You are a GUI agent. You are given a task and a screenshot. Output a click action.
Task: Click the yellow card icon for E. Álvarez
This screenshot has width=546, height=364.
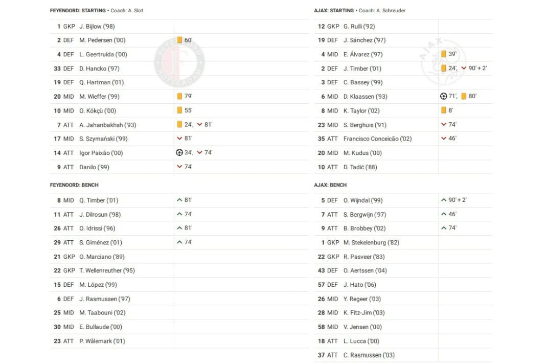pos(443,54)
